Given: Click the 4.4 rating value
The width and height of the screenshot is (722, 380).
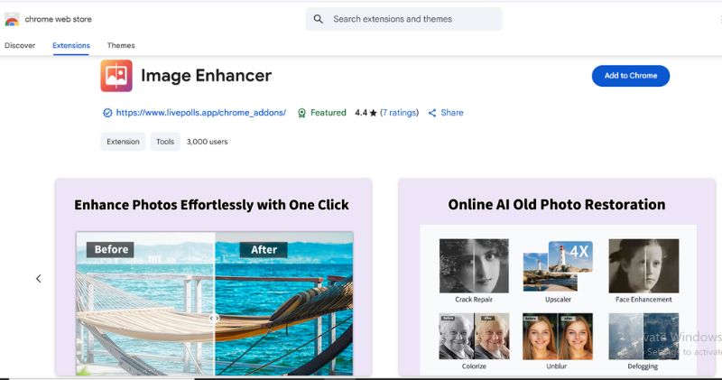Looking at the screenshot, I should click(360, 113).
